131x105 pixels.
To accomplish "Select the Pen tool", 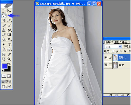I will 4,49.
